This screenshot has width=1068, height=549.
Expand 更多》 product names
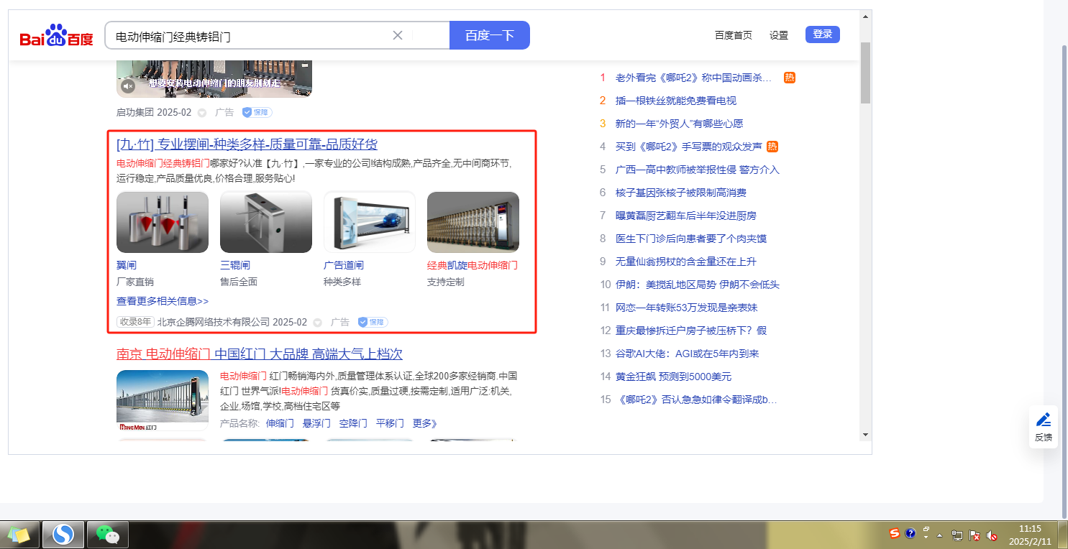coord(425,423)
